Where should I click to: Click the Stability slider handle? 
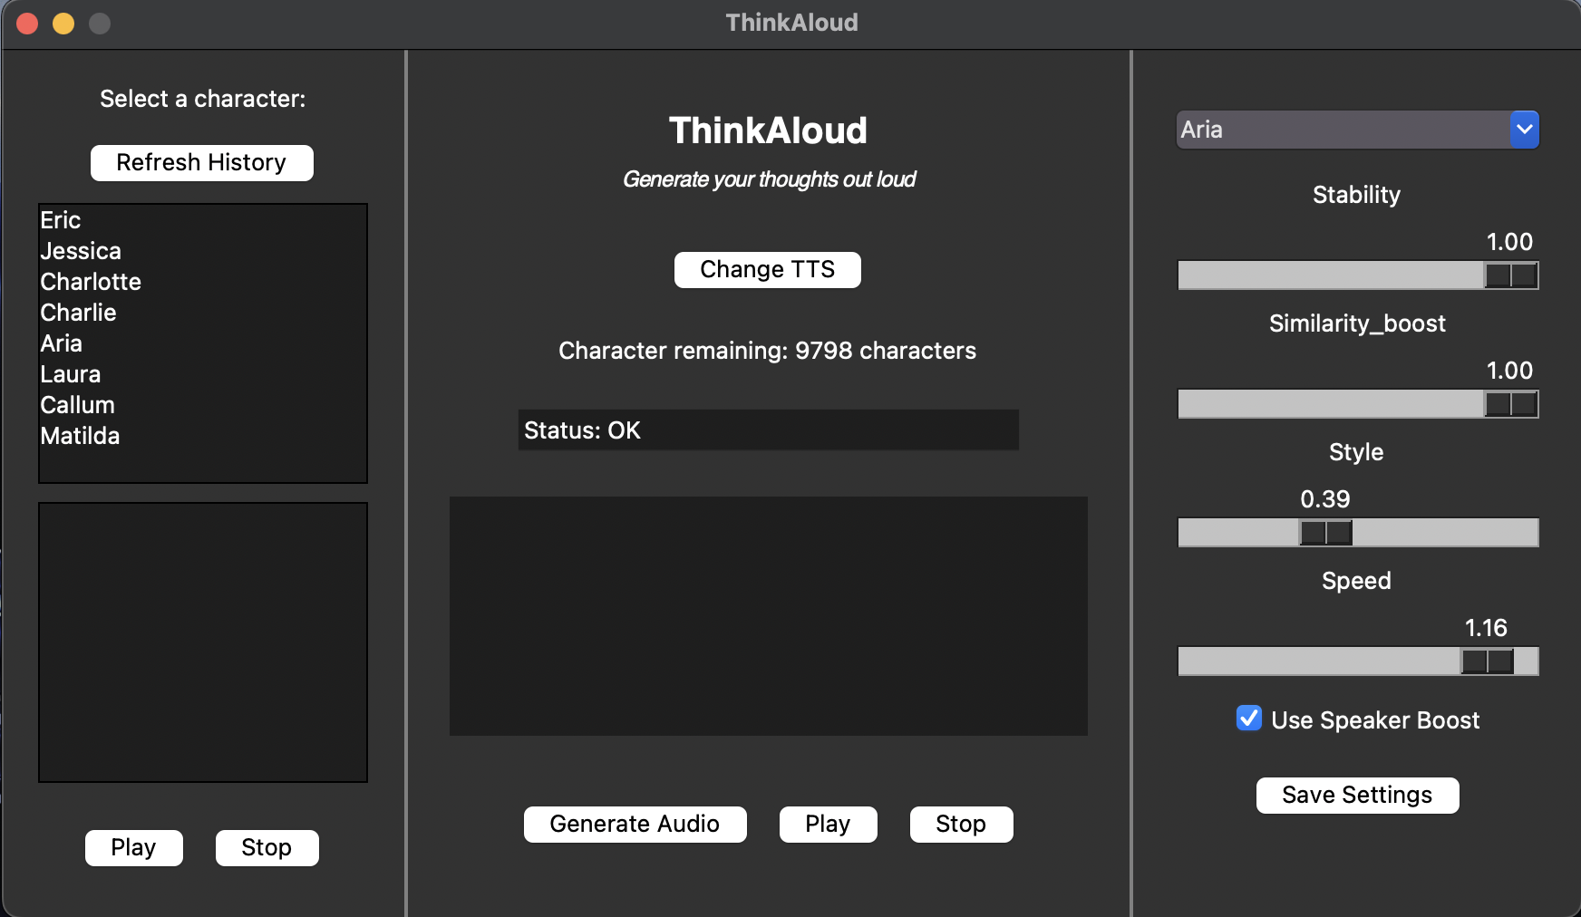[x=1511, y=275]
